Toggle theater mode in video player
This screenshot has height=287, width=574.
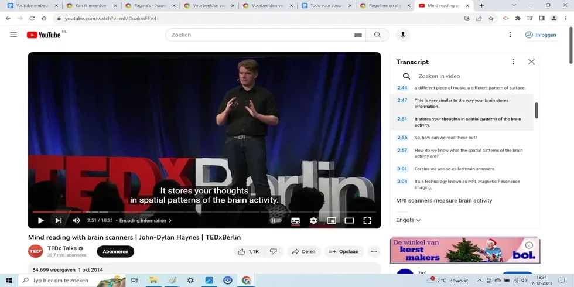(x=349, y=221)
